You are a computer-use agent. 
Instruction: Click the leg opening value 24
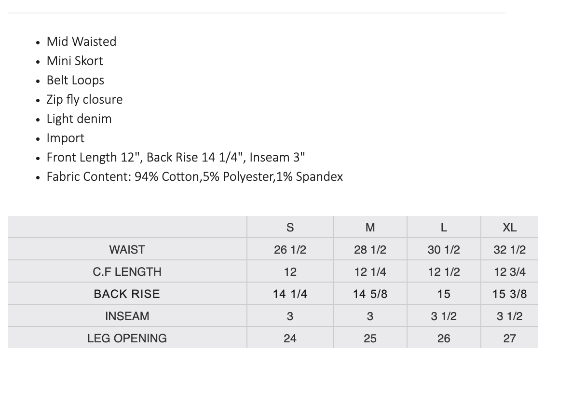pyautogui.click(x=290, y=338)
